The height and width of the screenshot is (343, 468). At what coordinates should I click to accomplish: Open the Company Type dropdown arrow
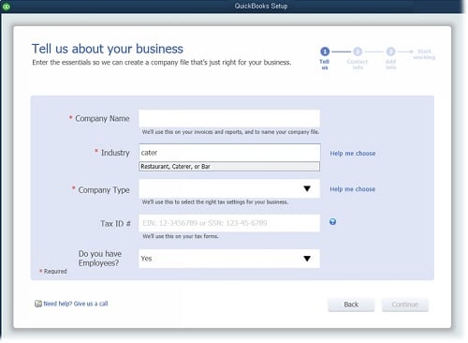pyautogui.click(x=307, y=188)
